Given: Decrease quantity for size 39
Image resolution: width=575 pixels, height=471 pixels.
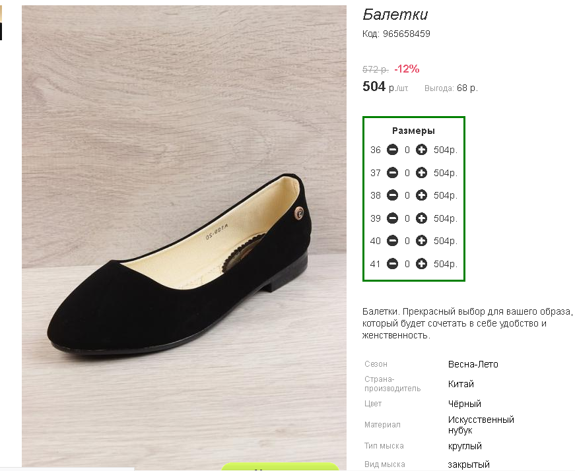Looking at the screenshot, I should pyautogui.click(x=392, y=218).
